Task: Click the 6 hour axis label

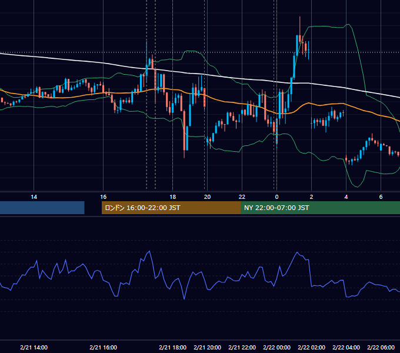Action: coord(381,197)
